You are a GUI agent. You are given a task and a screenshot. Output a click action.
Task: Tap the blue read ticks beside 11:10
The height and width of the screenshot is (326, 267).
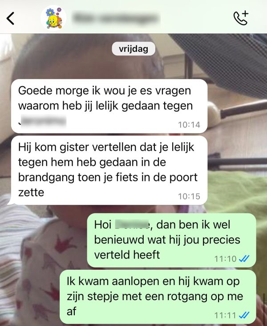[x=244, y=259]
